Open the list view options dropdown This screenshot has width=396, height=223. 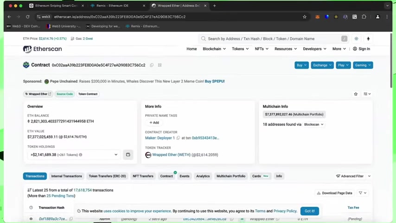[367, 94]
